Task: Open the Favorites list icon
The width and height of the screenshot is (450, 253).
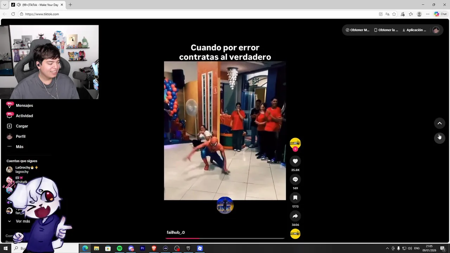Action: [x=411, y=14]
